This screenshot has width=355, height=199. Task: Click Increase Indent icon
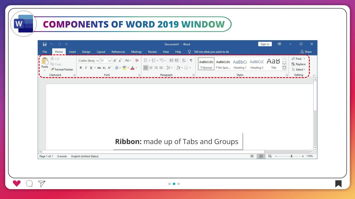(177, 61)
